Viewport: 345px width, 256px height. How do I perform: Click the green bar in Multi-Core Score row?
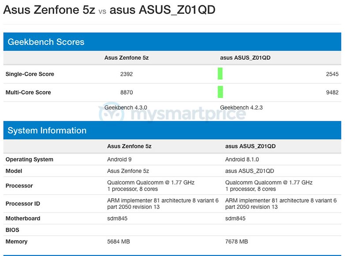220,92
